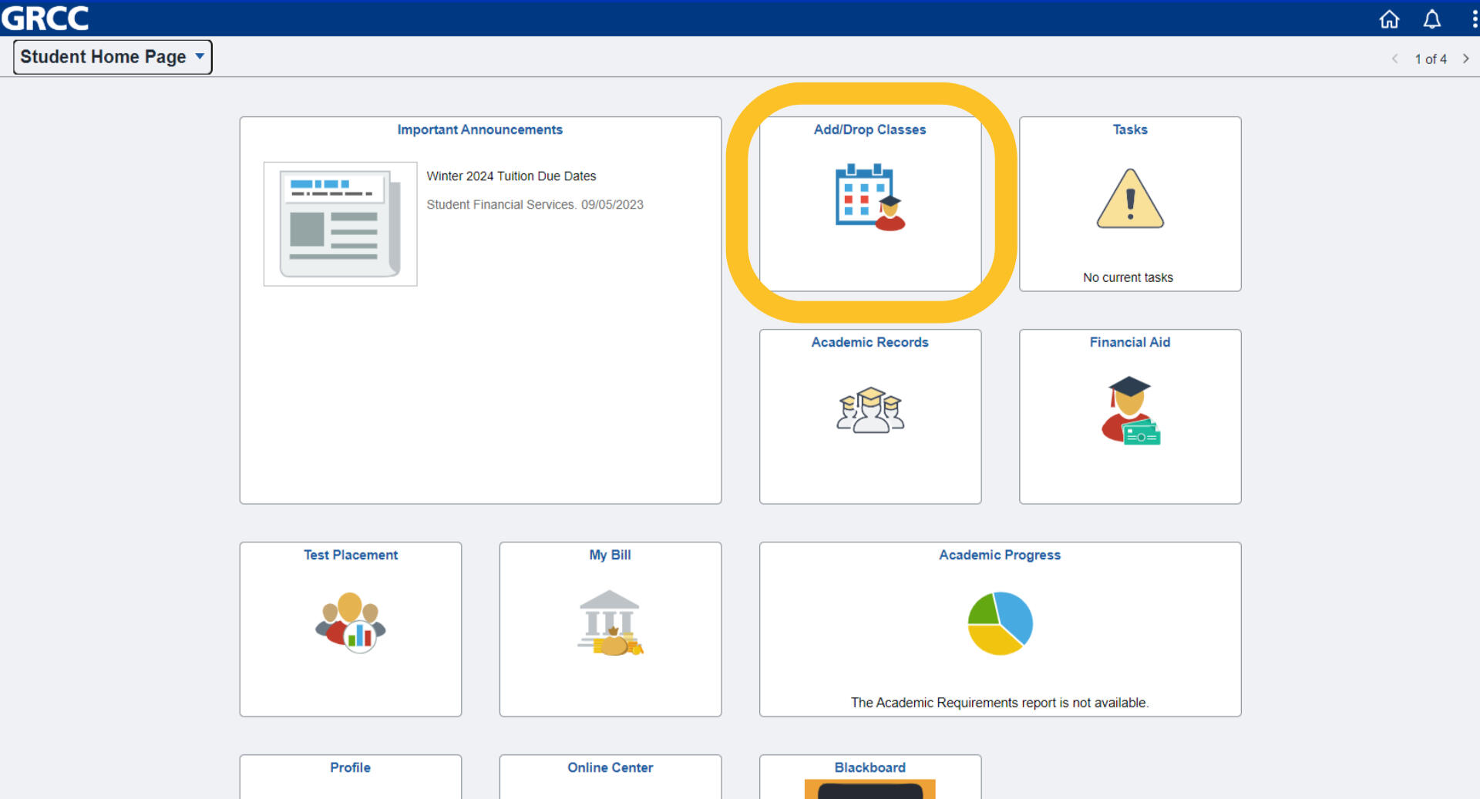Image resolution: width=1480 pixels, height=799 pixels.
Task: Click the My Bill bank icon
Action: tap(610, 623)
